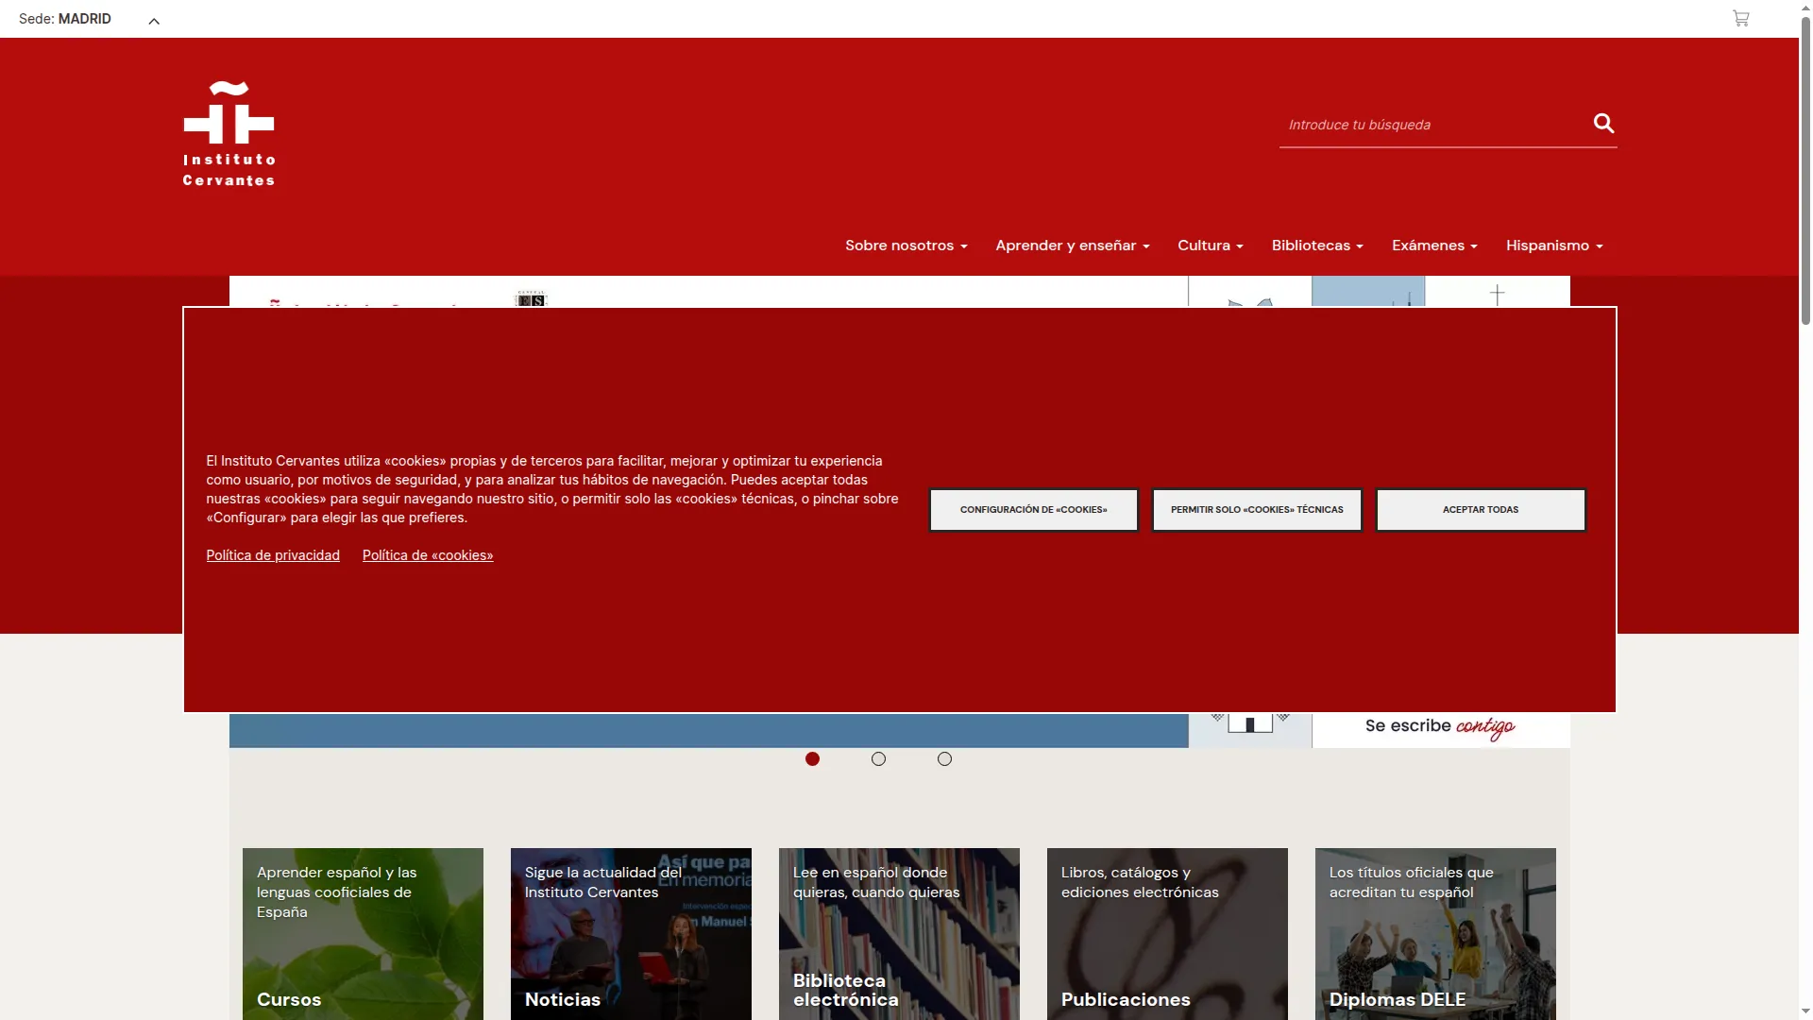Open the Biblioteca electrónica card
1813x1020 pixels.
(x=899, y=933)
